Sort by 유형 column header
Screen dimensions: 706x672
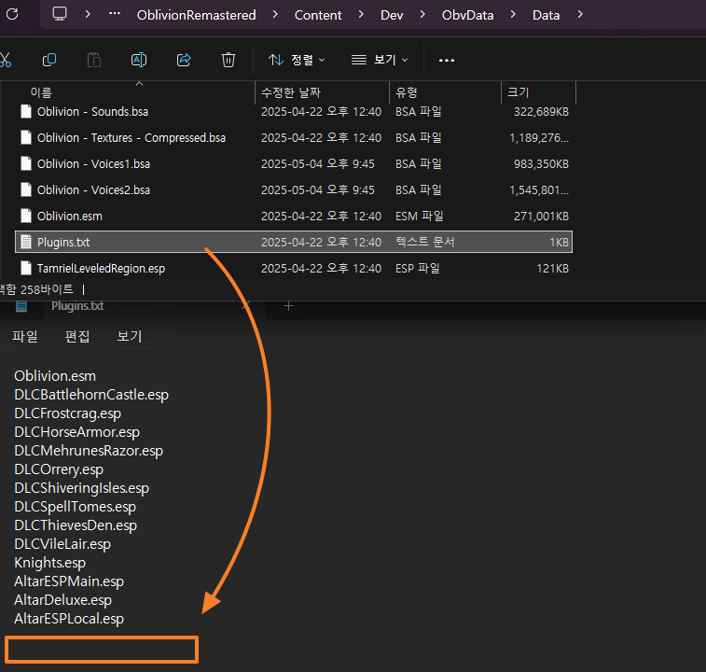tap(406, 92)
